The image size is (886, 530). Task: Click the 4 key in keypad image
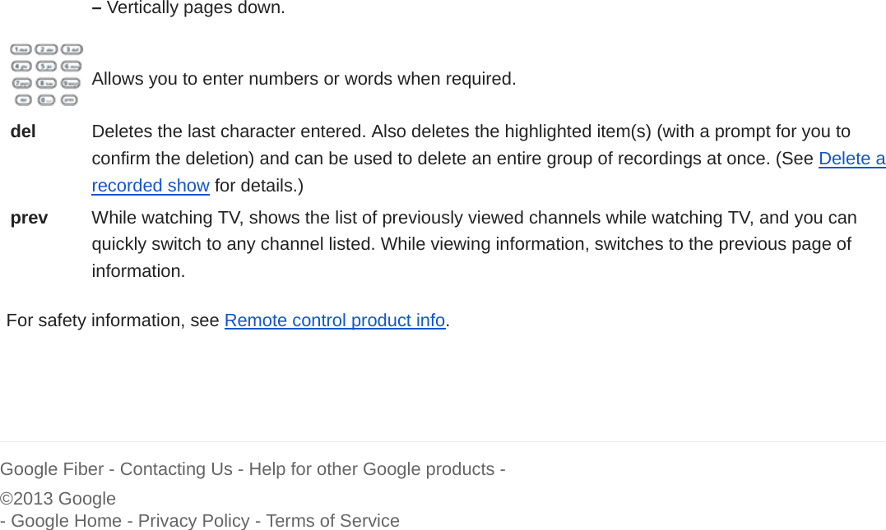point(21,66)
